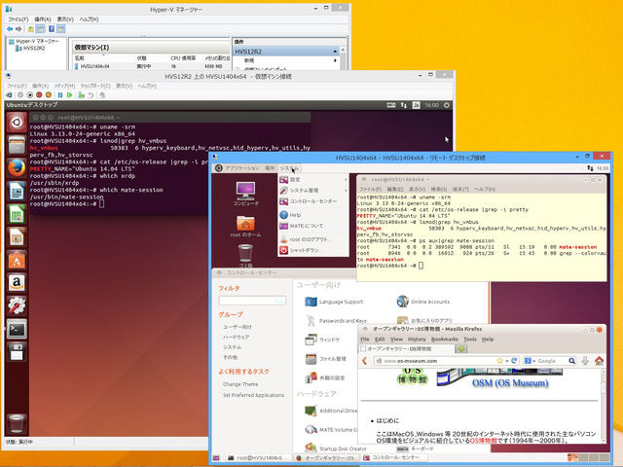The image size is (623, 467).
Task: Click the Amazon icon in Unity launcher
Action: [x=17, y=283]
